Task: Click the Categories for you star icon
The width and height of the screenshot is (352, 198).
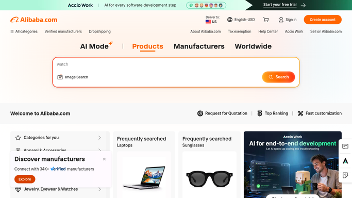Action: pos(18,138)
